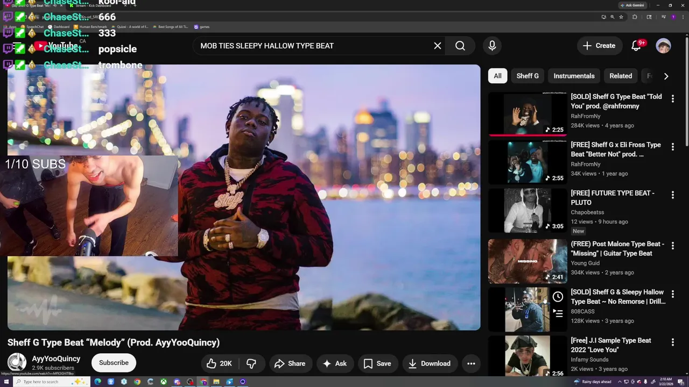Open the "Told You" Sheff G thumbnail
Viewport: 689px width, 387px height.
click(527, 114)
